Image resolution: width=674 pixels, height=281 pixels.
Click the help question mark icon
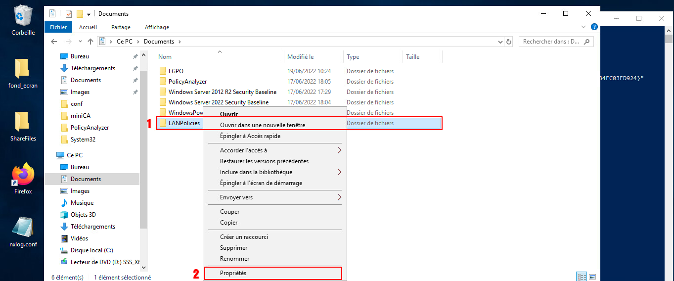click(594, 27)
